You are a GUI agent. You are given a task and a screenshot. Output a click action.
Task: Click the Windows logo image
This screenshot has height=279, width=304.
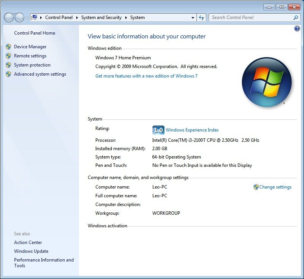tap(267, 82)
